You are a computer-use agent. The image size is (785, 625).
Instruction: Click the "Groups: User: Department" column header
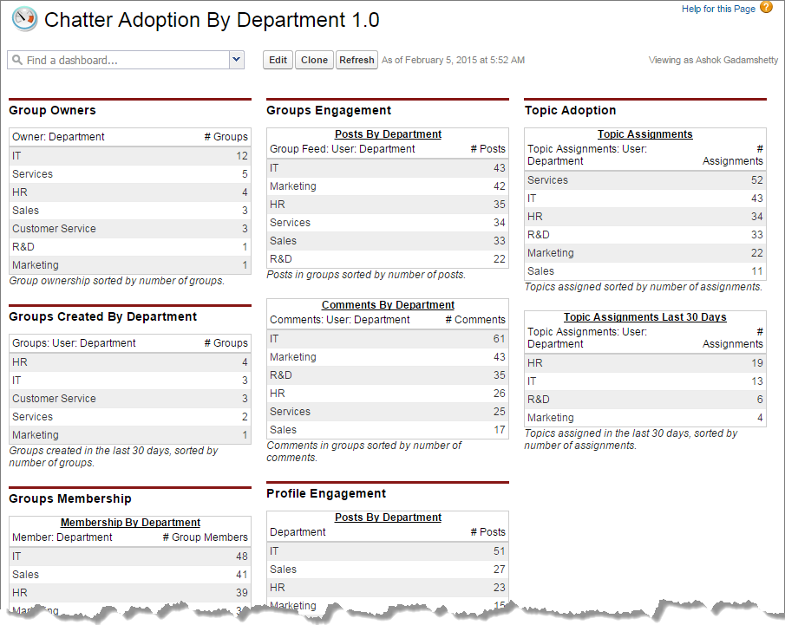[74, 342]
